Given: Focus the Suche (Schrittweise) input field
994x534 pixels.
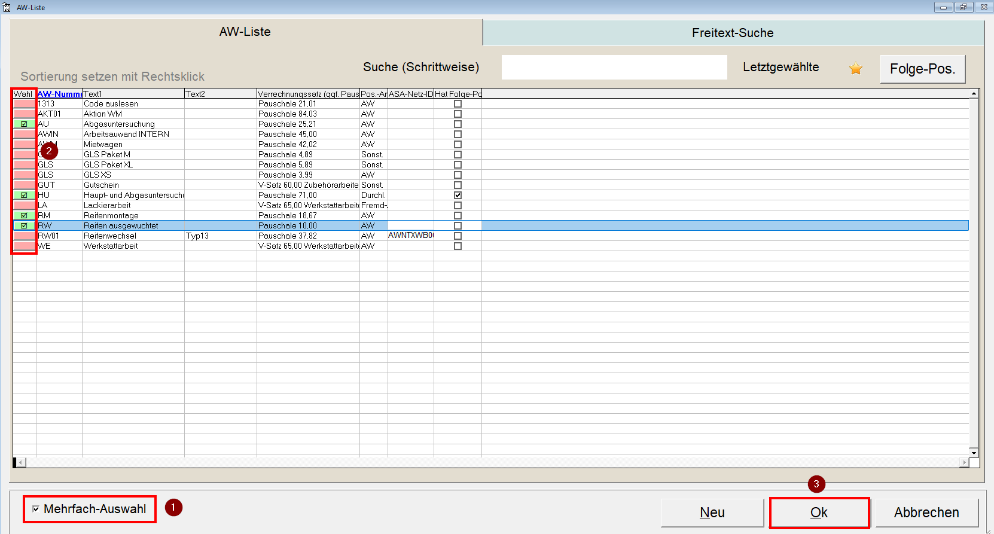Looking at the screenshot, I should point(614,67).
